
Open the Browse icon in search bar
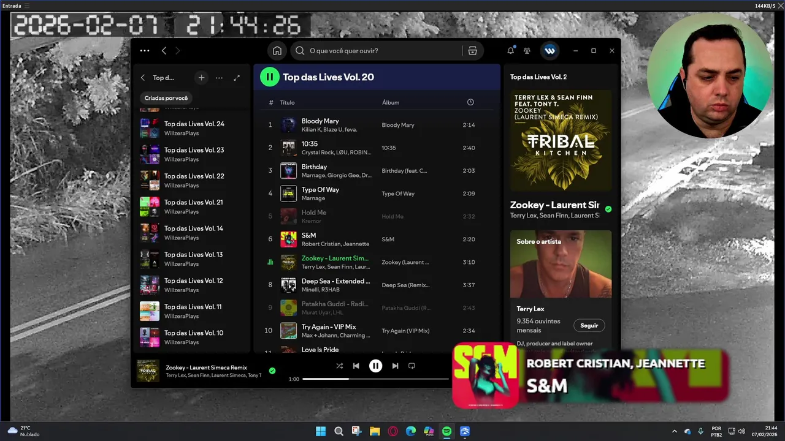(x=472, y=51)
